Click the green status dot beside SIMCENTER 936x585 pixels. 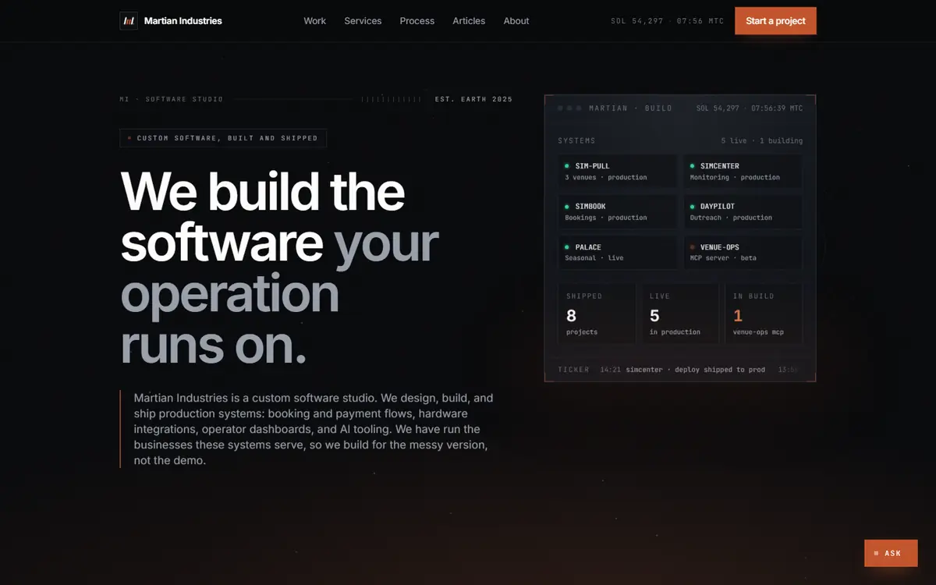tap(692, 166)
